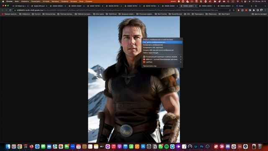
Task: Bookmark this page with the star icon
Action: click(x=234, y=10)
